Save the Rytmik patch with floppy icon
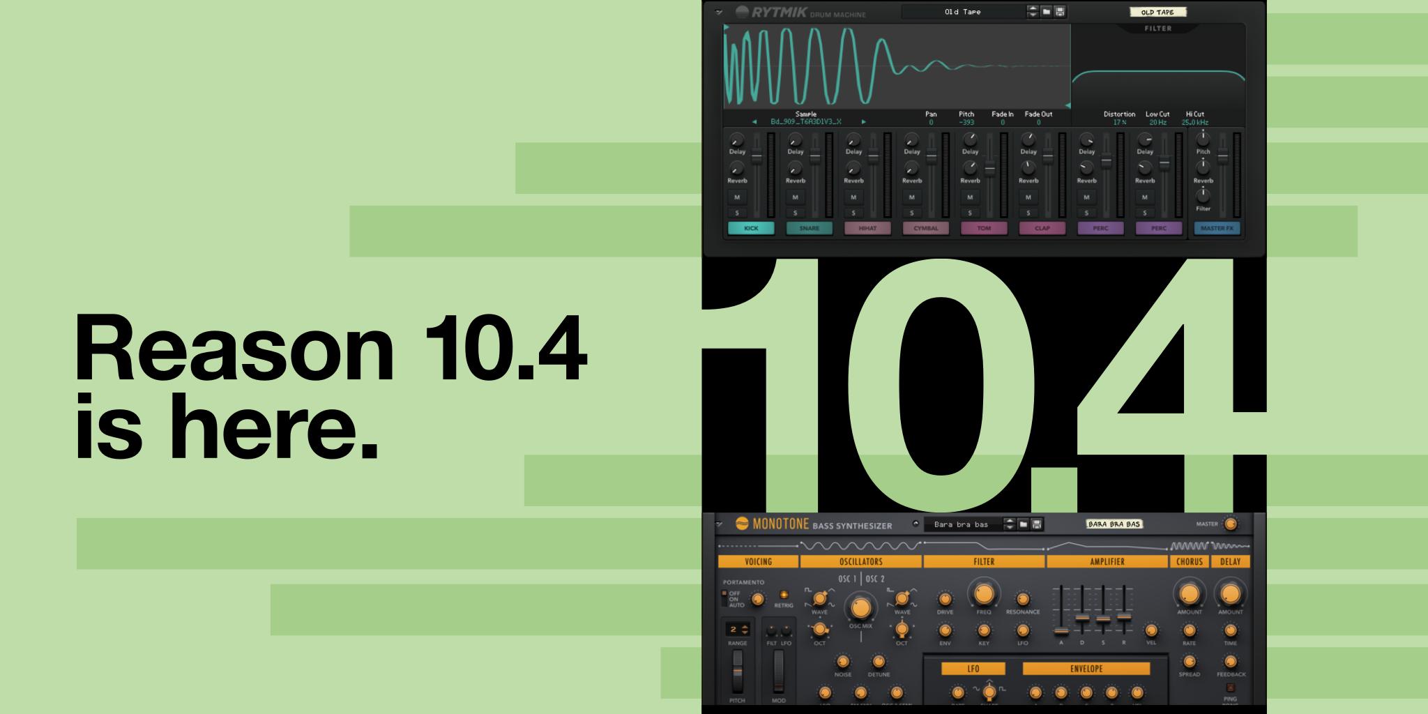The width and height of the screenshot is (1428, 714). 1060,12
